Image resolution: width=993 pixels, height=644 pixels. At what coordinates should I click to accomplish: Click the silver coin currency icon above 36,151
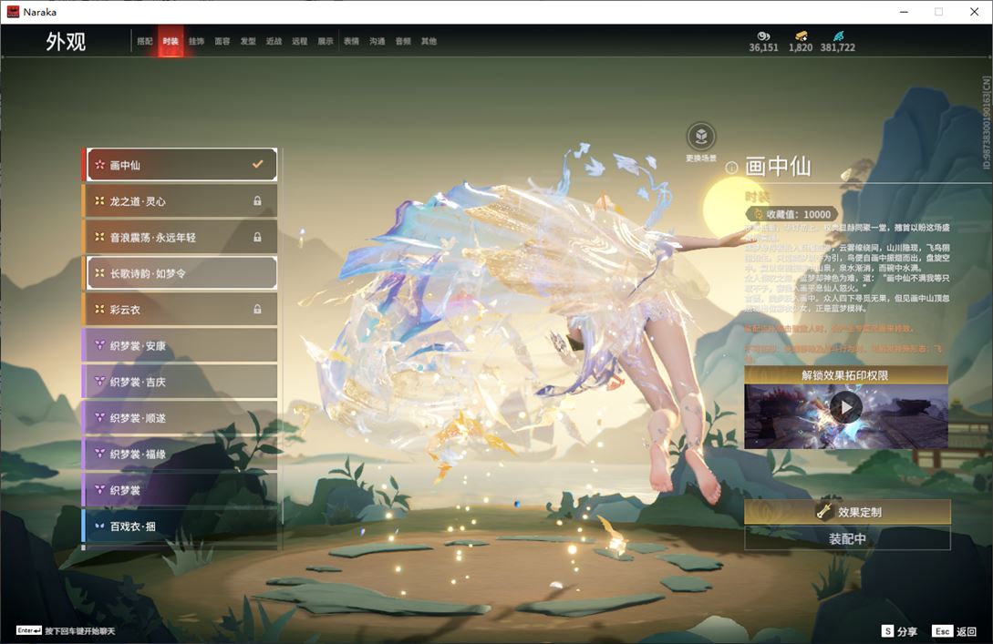pyautogui.click(x=764, y=36)
